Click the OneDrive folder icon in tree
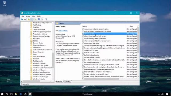The image size is (171, 96). click(x=31, y=27)
